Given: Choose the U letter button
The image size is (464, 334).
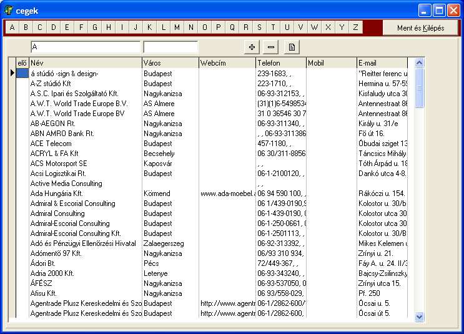Looking at the screenshot, I should (287, 27).
